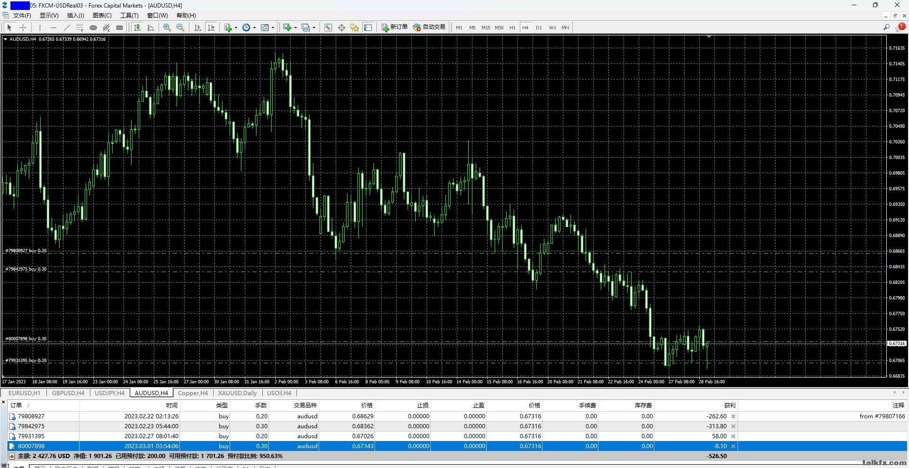Screen dimensions: 909x468
Task: Open the chart templates icon
Action: click(265, 27)
